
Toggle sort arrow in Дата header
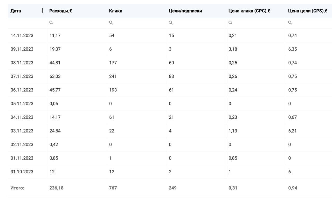[x=42, y=11]
